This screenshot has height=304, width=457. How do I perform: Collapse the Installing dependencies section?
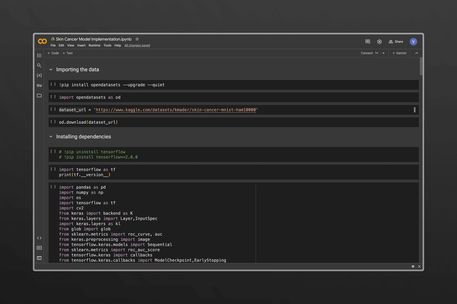pyautogui.click(x=51, y=137)
